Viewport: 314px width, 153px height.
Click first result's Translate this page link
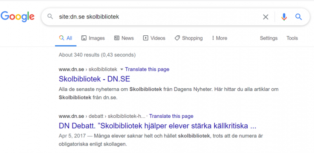click(x=147, y=69)
